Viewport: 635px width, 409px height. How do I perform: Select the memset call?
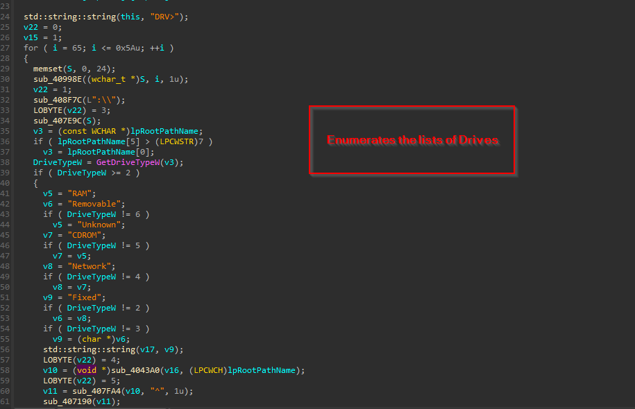point(47,69)
